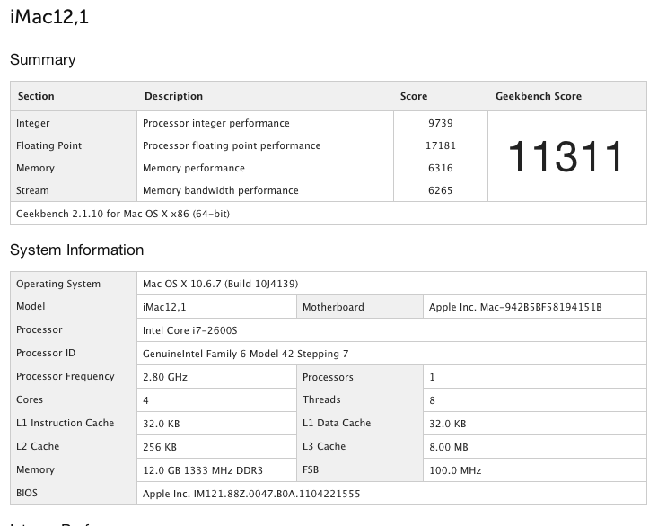The height and width of the screenshot is (526, 649).
Task: Select the Geekbench 2.1.10 version line
Action: (123, 214)
